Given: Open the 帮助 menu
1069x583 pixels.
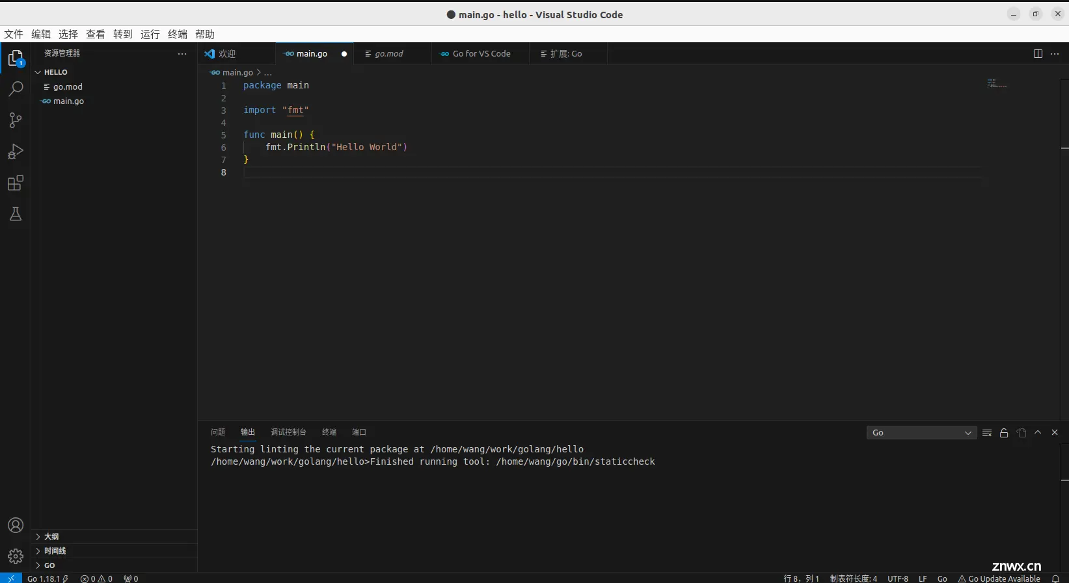Looking at the screenshot, I should click(x=205, y=34).
